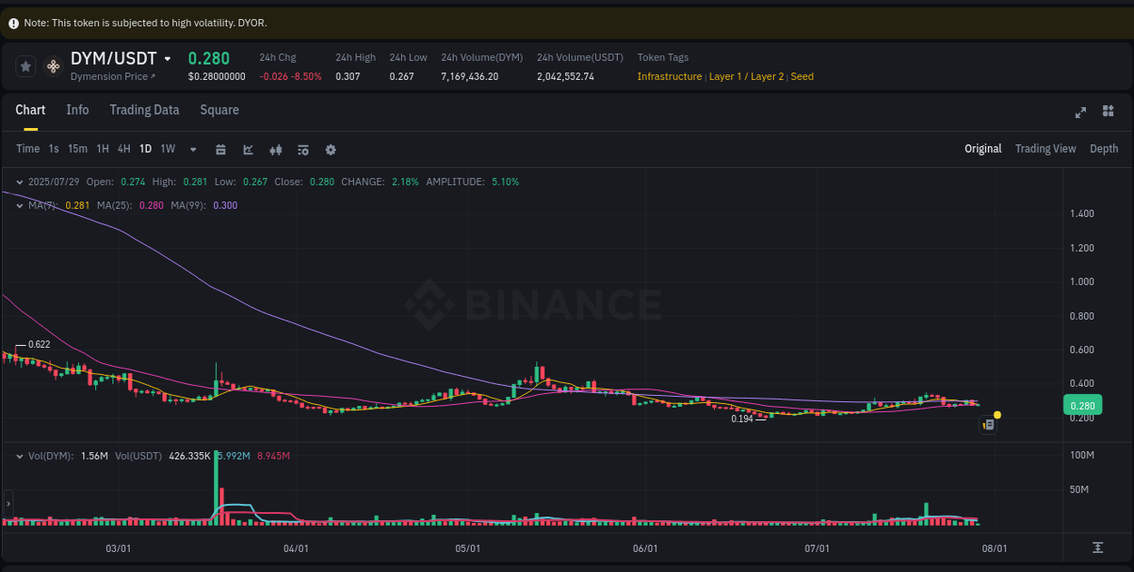Open the DYM/USDT pair dropdown
The image size is (1134, 572).
click(x=169, y=58)
